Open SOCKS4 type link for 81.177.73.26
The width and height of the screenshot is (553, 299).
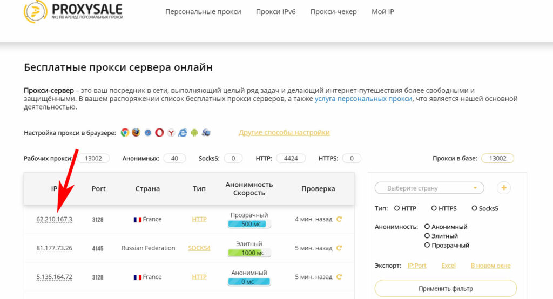[x=199, y=248]
